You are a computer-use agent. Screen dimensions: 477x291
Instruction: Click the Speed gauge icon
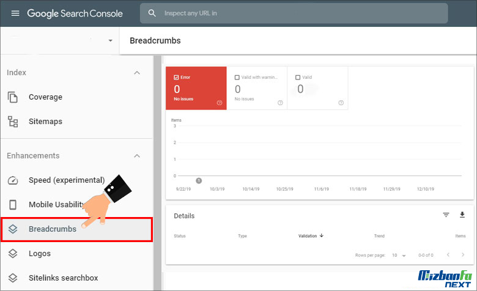pos(13,180)
